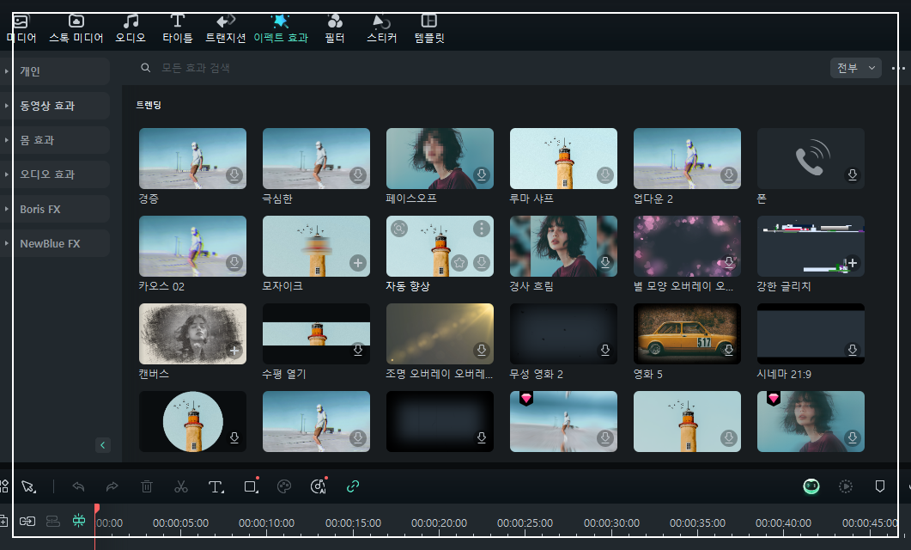The width and height of the screenshot is (911, 550).
Task: Select the 영화 5 car thumbnail
Action: point(687,333)
